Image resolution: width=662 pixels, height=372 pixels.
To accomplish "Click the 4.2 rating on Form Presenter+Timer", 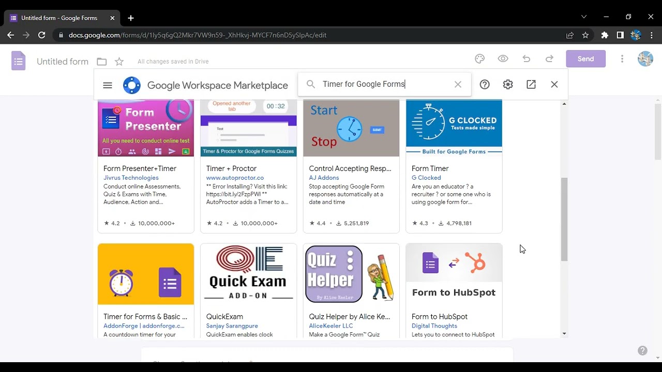I will click(x=112, y=223).
